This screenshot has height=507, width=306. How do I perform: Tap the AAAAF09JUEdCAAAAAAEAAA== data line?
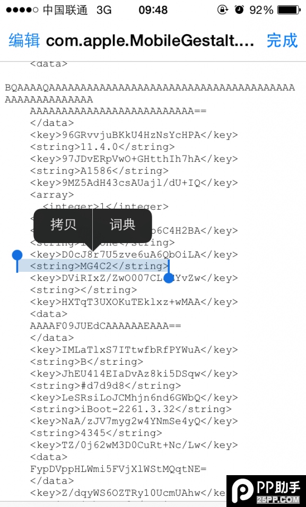tap(106, 325)
